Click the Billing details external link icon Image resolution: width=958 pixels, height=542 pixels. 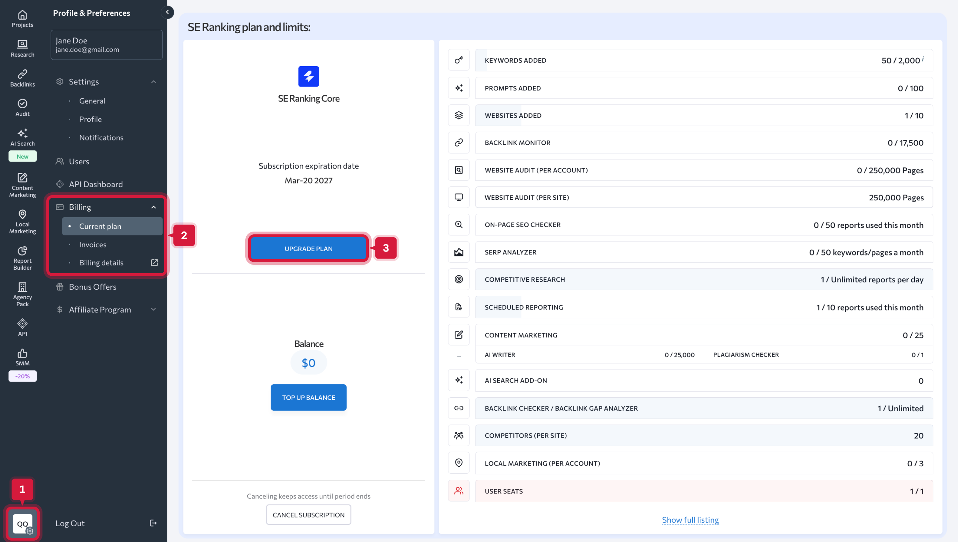154,263
